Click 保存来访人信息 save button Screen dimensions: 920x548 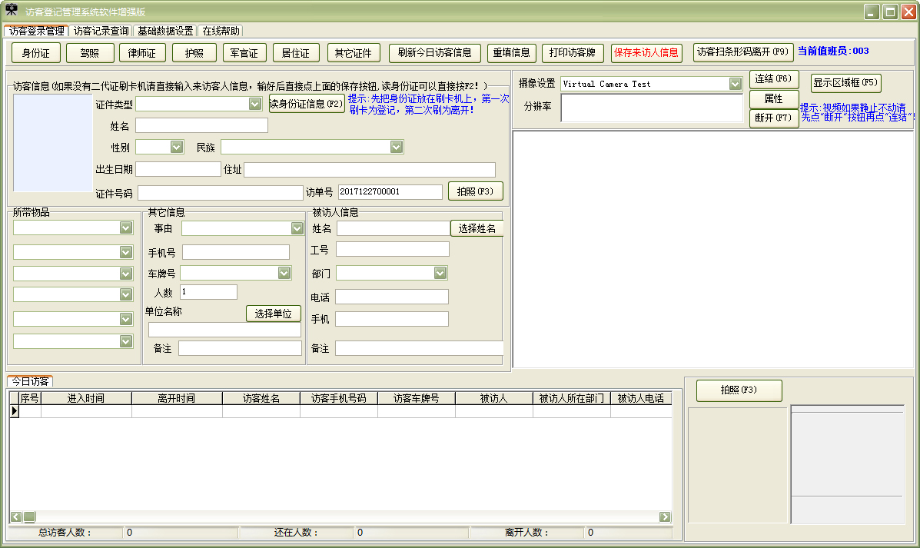(x=646, y=53)
